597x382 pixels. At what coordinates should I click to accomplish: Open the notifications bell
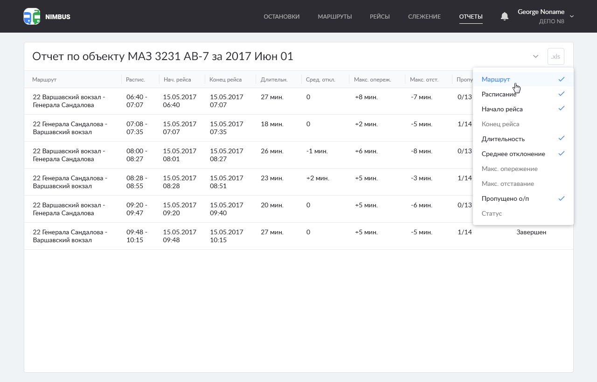[504, 16]
